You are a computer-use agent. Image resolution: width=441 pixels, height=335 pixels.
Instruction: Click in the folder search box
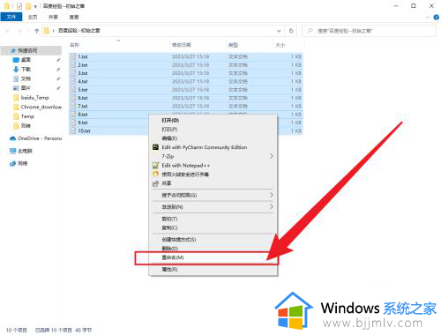[369, 31]
